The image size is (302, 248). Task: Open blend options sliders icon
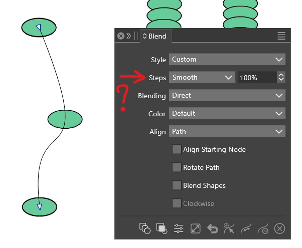[179, 228]
